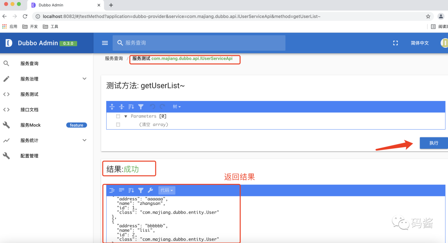Click the 服务查询 breadcrumb link
Viewport: 448px width, 243px height.
coord(114,59)
